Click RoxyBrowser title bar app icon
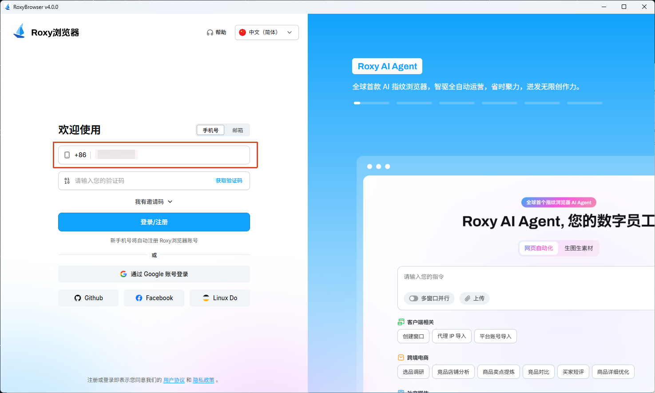Viewport: 655px width, 393px height. (7, 7)
